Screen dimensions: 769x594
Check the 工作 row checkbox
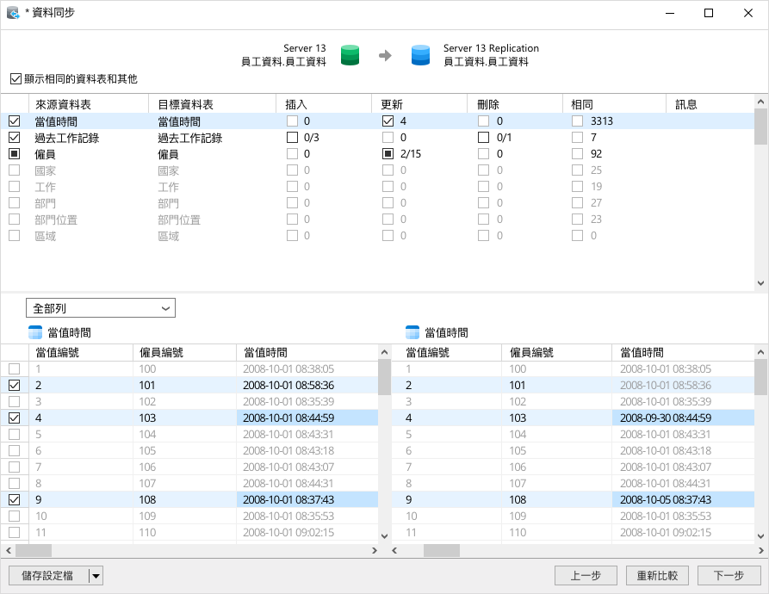[x=15, y=187]
